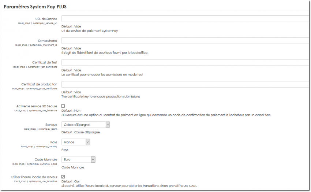Open the Banque dropdown showing Caisse d'Epargne
Image resolution: width=311 pixels, height=192 pixels.
point(86,125)
